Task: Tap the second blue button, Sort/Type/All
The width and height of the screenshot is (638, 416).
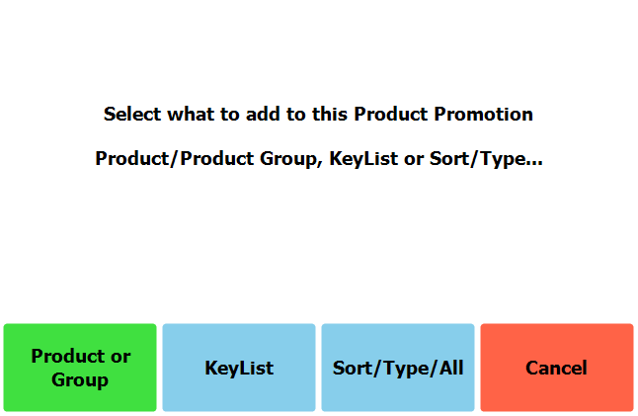Action: click(x=398, y=368)
